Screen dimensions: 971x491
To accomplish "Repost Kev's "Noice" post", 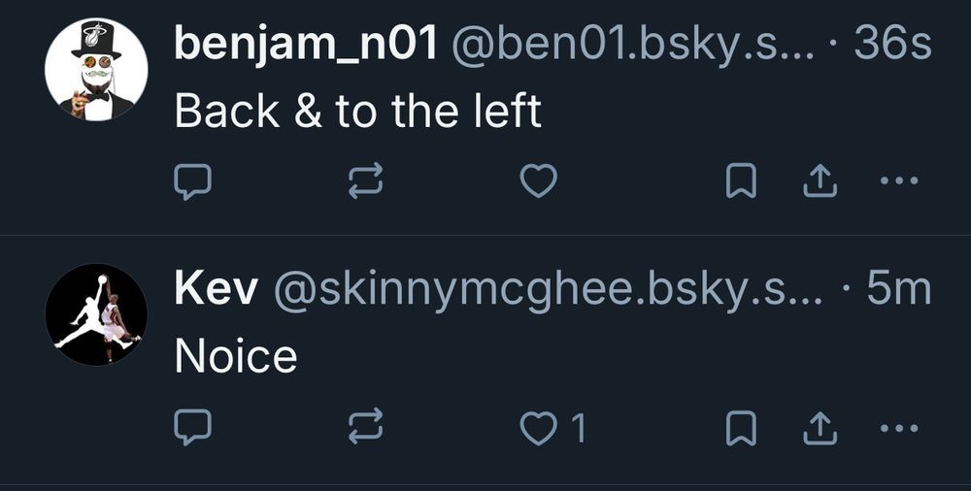I will point(365,428).
